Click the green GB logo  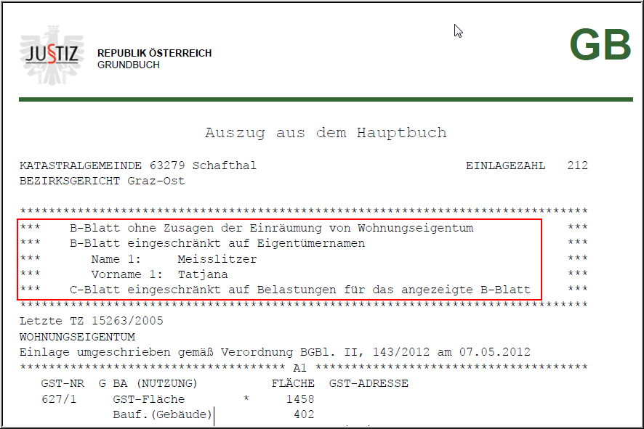click(x=600, y=46)
